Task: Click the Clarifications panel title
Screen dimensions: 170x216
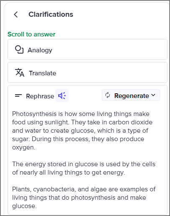Action: click(x=51, y=14)
